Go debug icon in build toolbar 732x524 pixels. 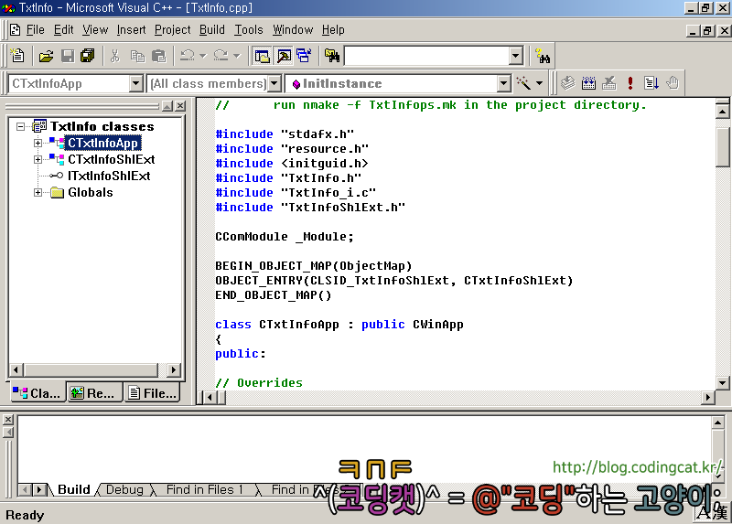coord(651,83)
